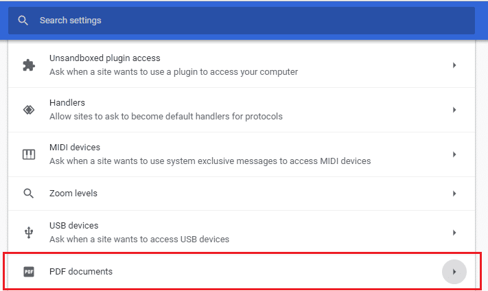This screenshot has width=488, height=291.
Task: Expand Handlers using the right arrow
Action: pos(454,110)
